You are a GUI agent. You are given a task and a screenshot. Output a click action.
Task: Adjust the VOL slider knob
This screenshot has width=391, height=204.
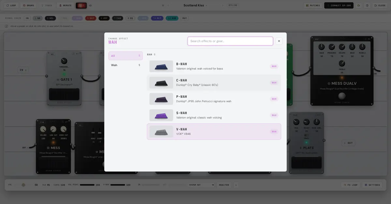pyautogui.click(x=23, y=185)
